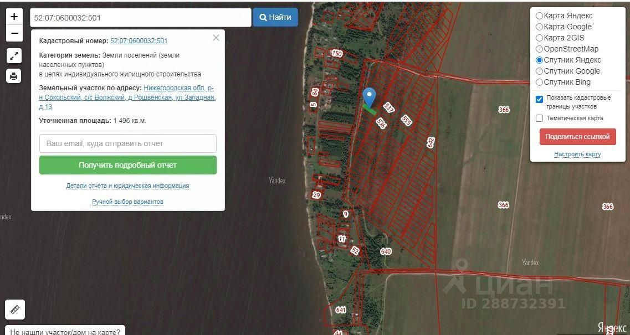Close the cadastral info panel

[216, 38]
